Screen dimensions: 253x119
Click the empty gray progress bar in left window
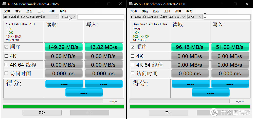pos(53,101)
